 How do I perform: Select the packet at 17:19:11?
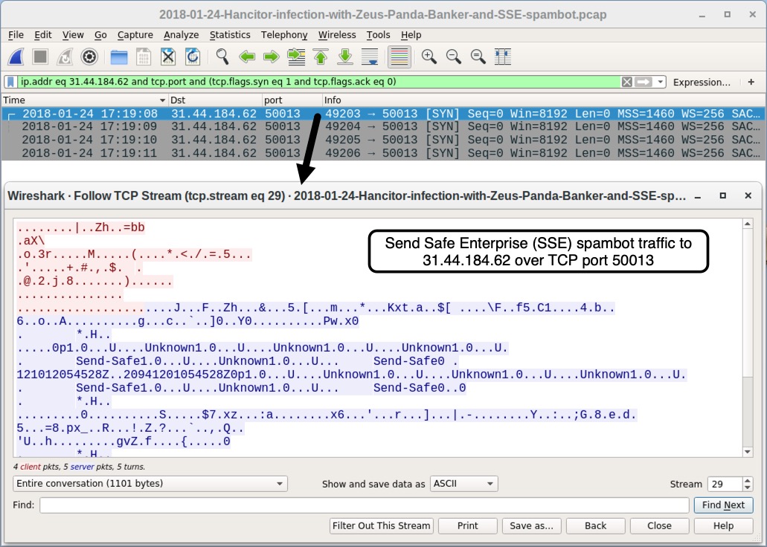point(383,153)
